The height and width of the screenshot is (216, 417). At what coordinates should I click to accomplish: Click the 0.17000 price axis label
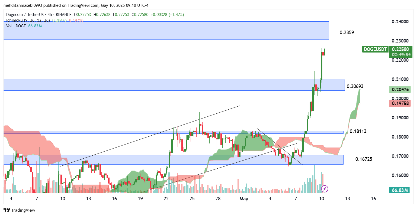click(400, 156)
